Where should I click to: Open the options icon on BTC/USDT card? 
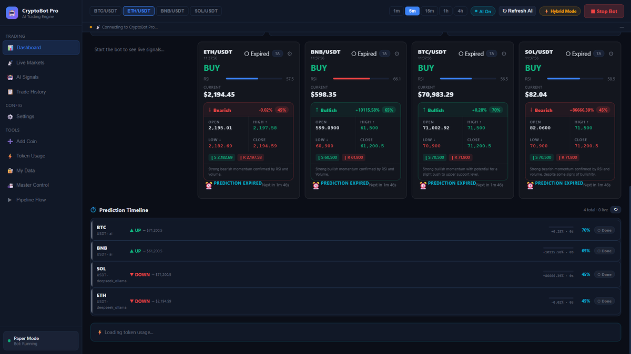point(504,53)
